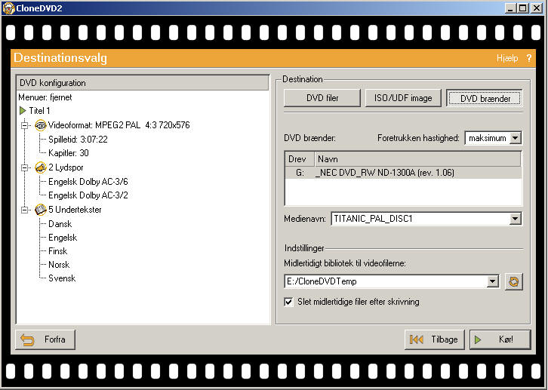Click the Drev column header
This screenshot has height=390, width=548.
(x=300, y=159)
